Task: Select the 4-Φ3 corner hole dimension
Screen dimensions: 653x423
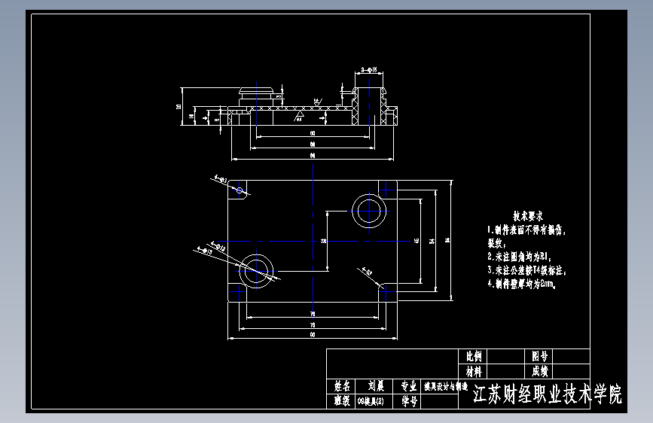Action: (x=221, y=179)
